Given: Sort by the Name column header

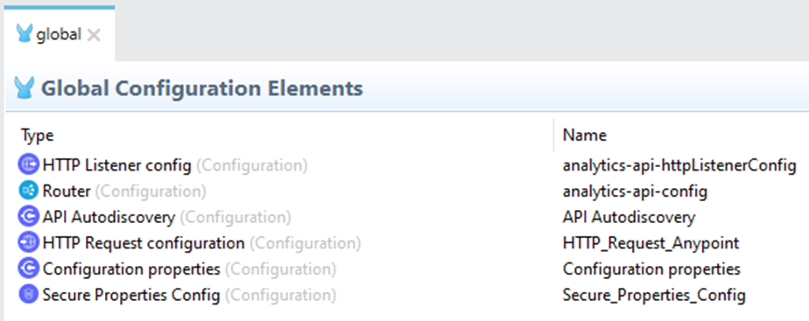Looking at the screenshot, I should pos(585,136).
